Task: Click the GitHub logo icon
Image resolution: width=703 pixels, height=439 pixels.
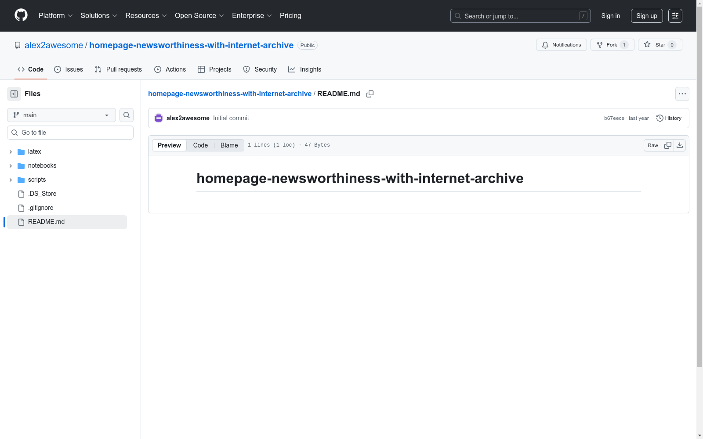Action: [x=21, y=15]
